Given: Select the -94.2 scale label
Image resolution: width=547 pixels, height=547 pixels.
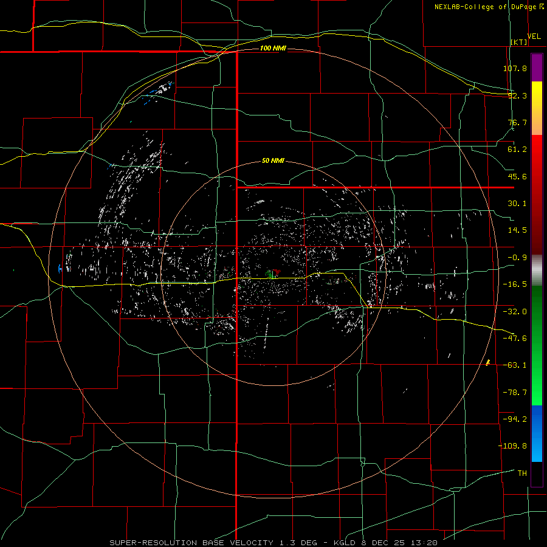Looking at the screenshot, I should pyautogui.click(x=515, y=419).
